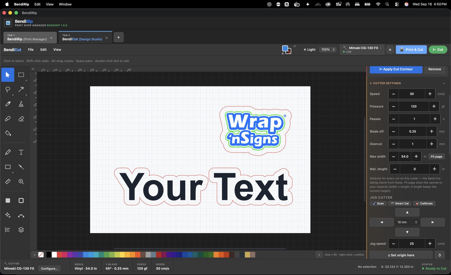Open the File menu in BendiCut
This screenshot has width=451, height=275.
tap(31, 50)
